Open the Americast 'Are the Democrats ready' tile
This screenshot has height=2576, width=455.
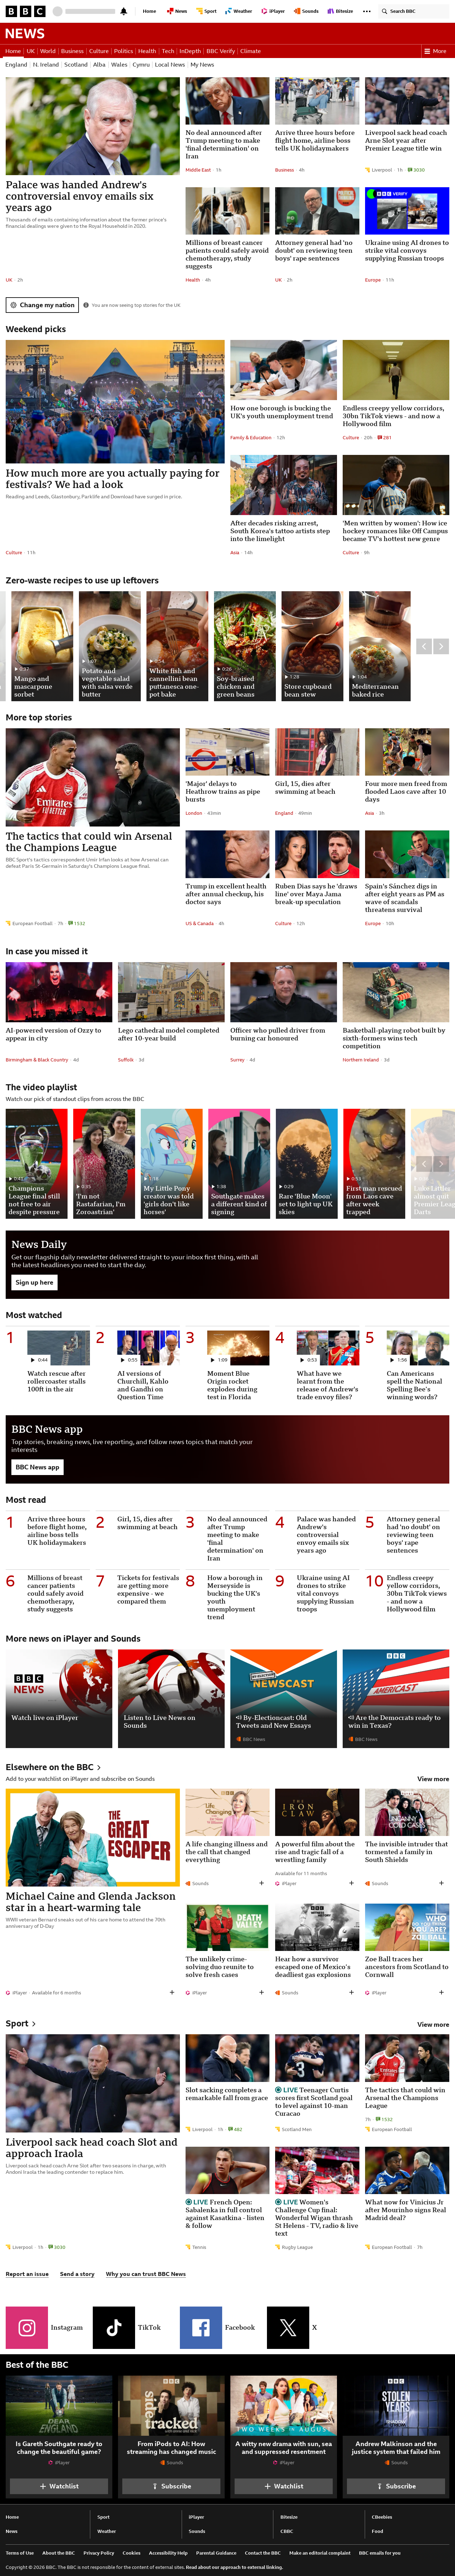point(395,1698)
